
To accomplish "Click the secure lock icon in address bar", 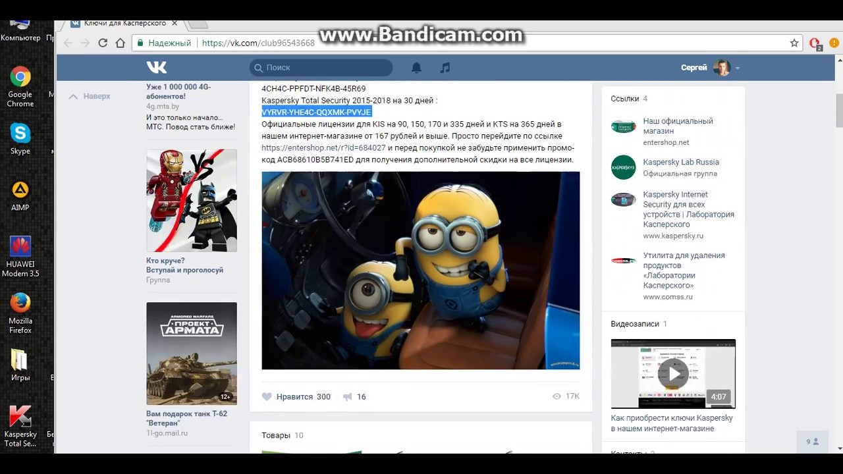I will [x=139, y=43].
